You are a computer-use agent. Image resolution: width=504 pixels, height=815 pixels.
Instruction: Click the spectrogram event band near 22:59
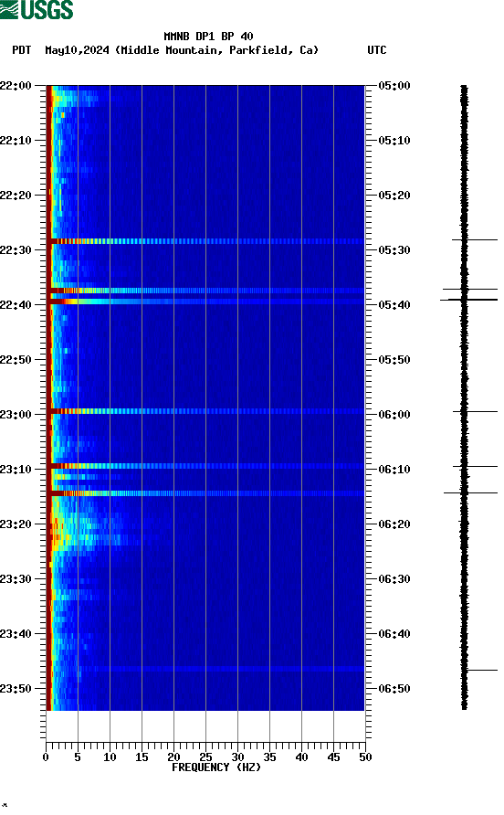pyautogui.click(x=205, y=411)
